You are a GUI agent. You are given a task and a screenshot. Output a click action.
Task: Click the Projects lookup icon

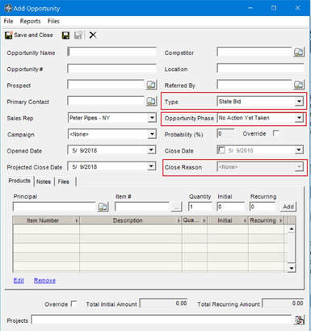[299, 320]
